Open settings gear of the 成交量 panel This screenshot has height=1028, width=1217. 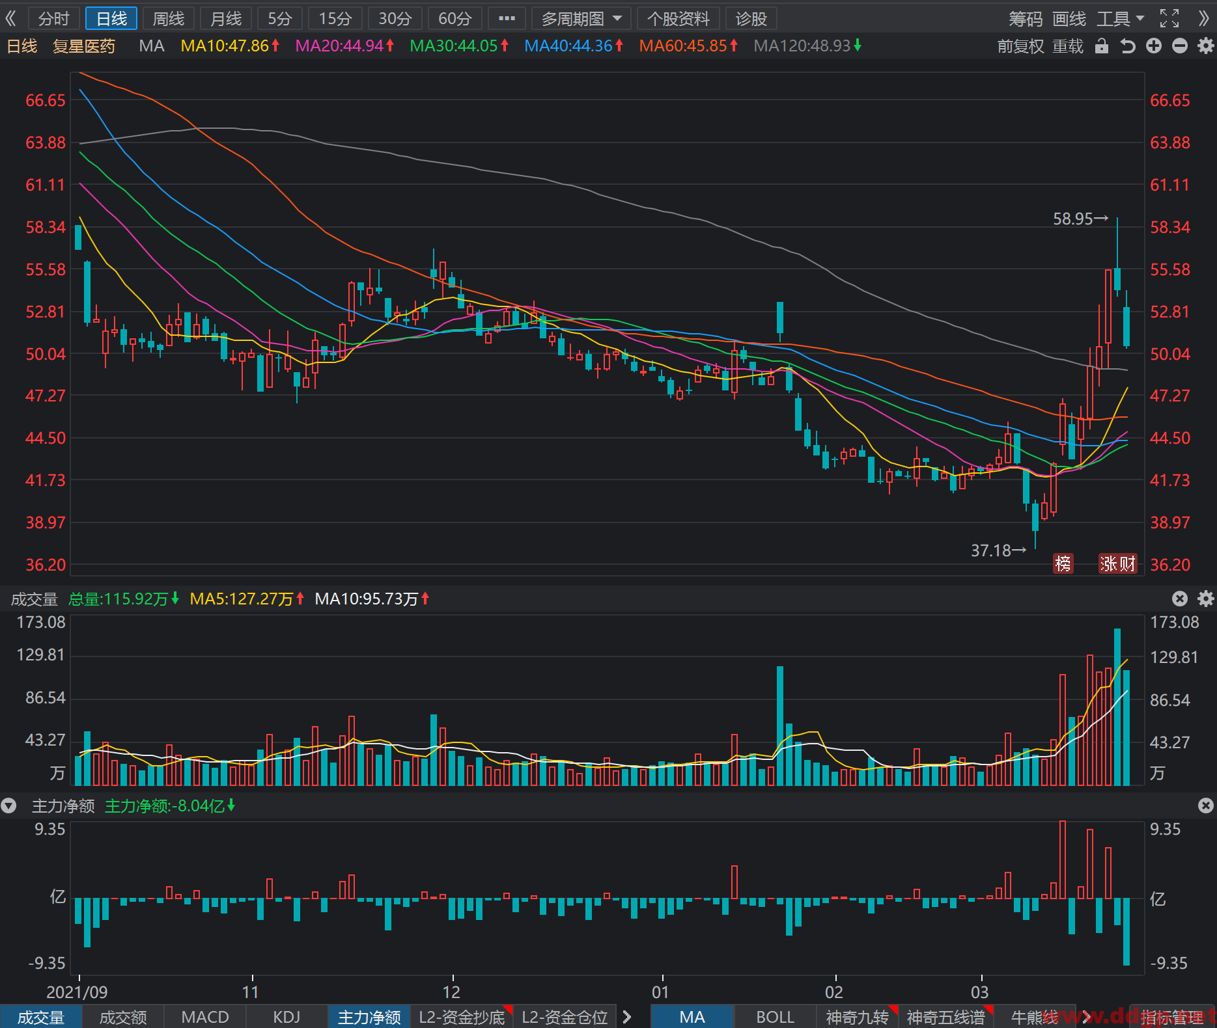(1205, 599)
